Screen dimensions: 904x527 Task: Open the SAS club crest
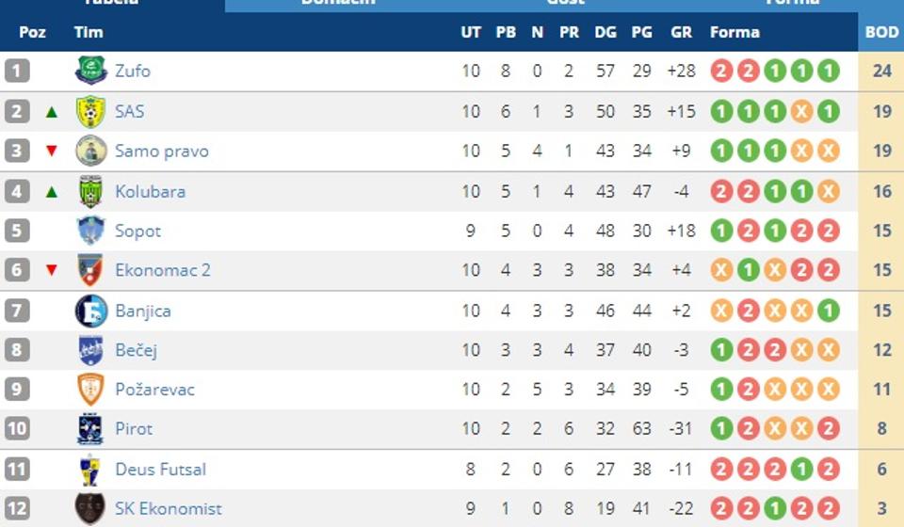click(x=91, y=111)
